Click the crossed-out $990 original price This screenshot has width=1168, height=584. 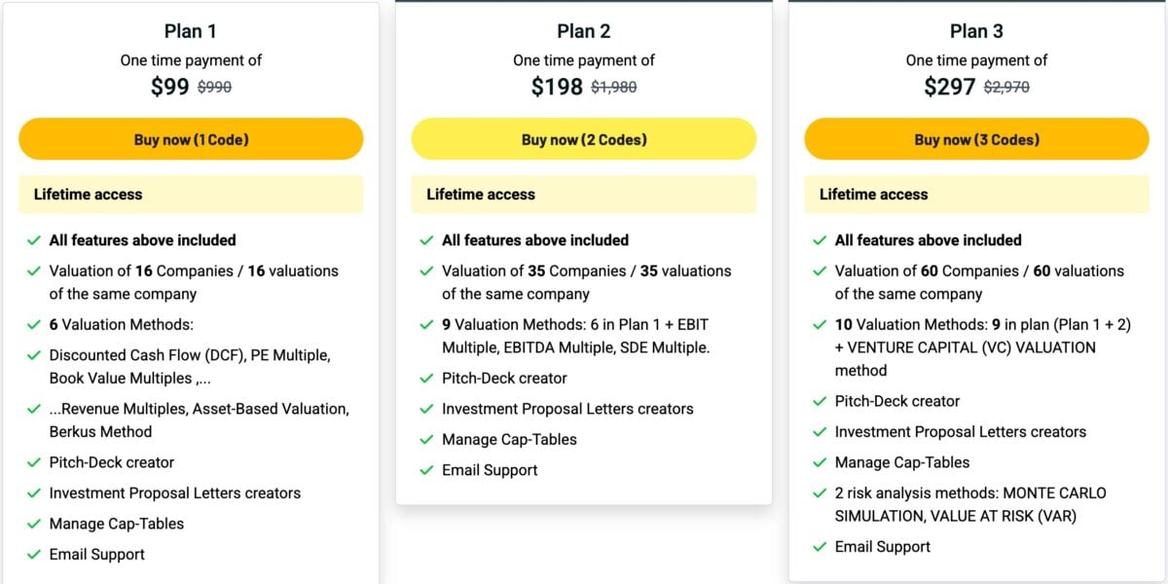(214, 88)
